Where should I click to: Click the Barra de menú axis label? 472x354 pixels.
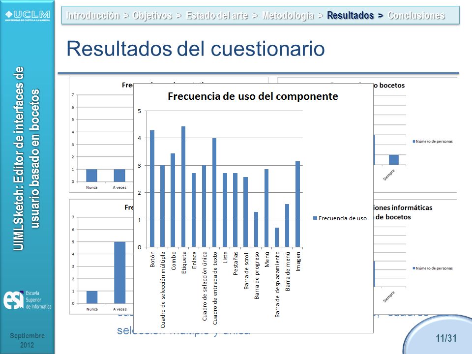tap(288, 271)
